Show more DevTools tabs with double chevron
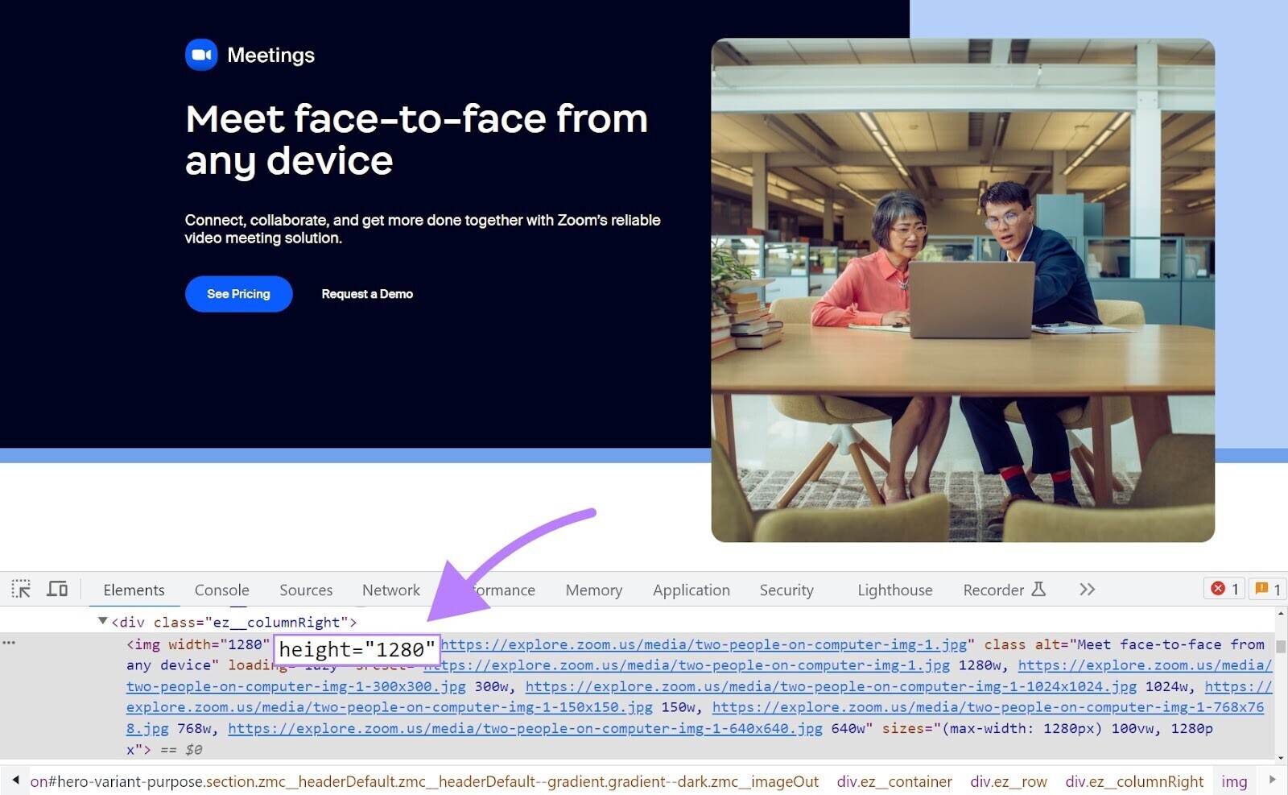 pyautogui.click(x=1087, y=590)
